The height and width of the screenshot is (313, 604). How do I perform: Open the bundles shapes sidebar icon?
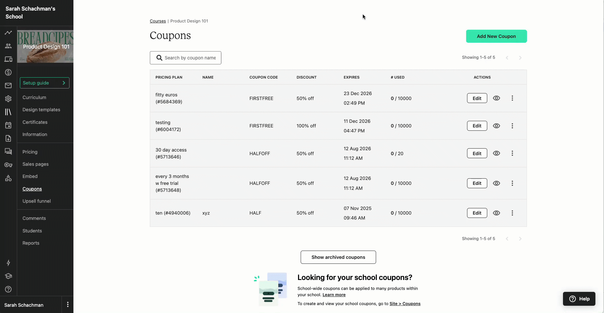pos(8,178)
